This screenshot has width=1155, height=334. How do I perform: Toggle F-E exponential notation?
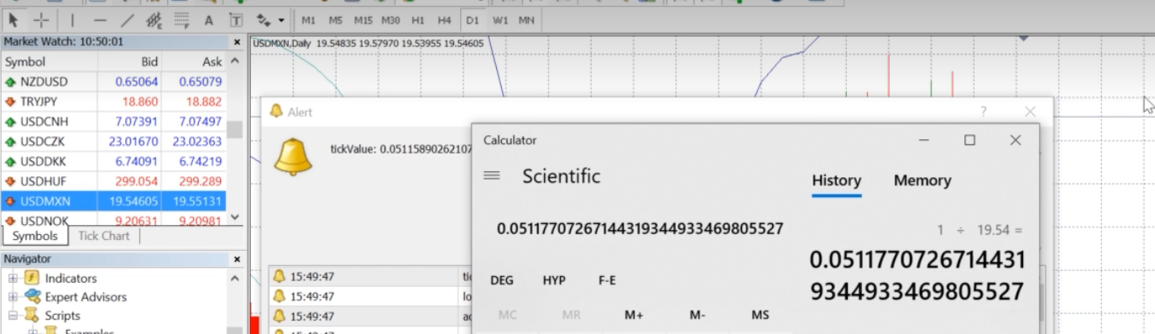pyautogui.click(x=607, y=280)
